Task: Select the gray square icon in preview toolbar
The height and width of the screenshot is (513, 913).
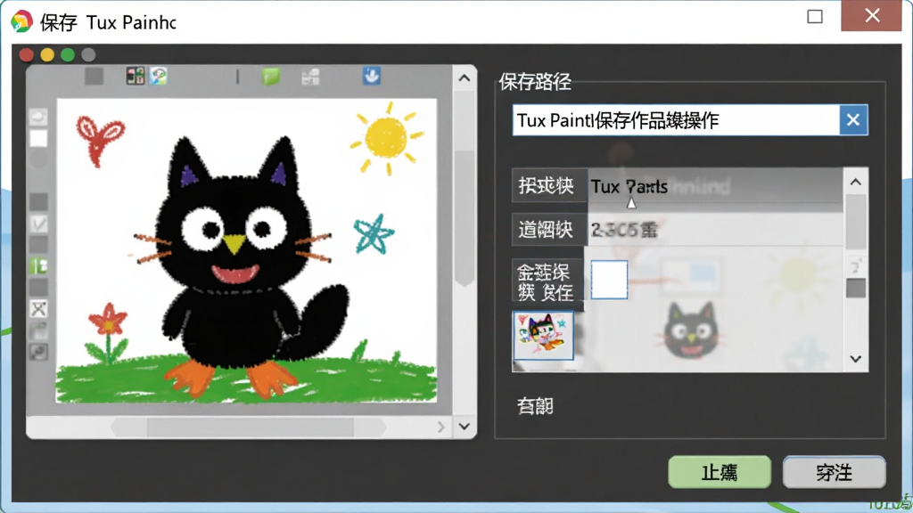Action: [94, 76]
